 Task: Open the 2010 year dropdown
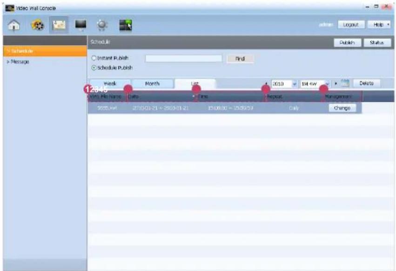pyautogui.click(x=284, y=84)
